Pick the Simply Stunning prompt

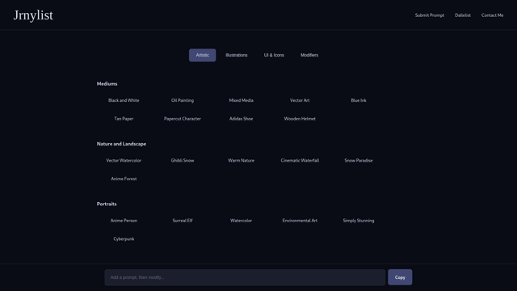pyautogui.click(x=359, y=221)
